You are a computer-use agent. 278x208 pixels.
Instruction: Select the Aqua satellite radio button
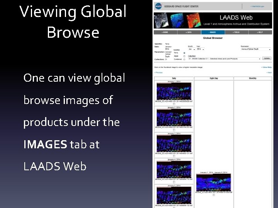pyautogui.click(x=185, y=56)
